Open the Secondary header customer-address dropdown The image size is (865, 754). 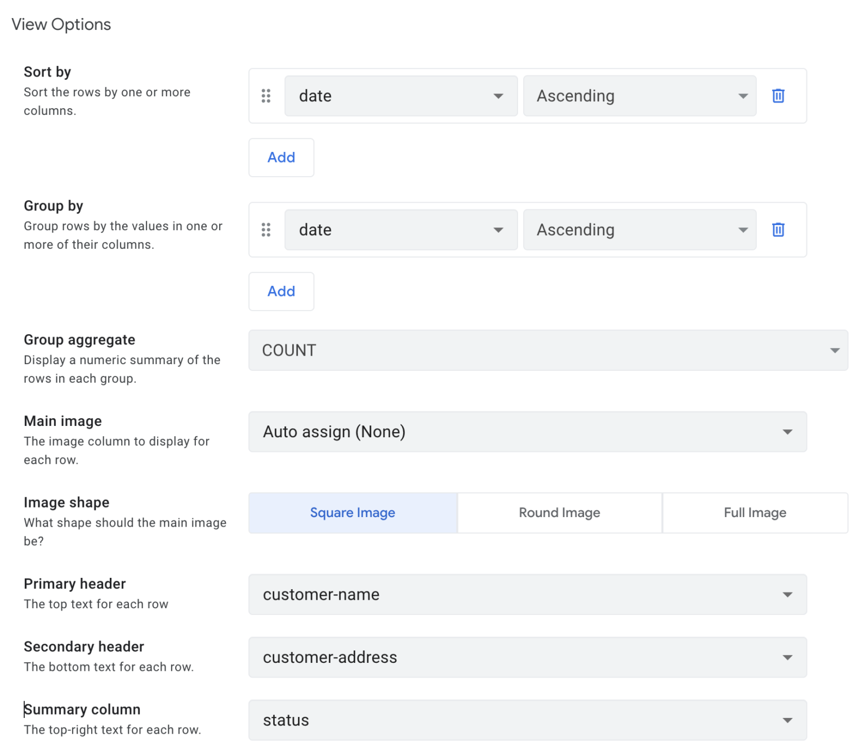coord(527,657)
